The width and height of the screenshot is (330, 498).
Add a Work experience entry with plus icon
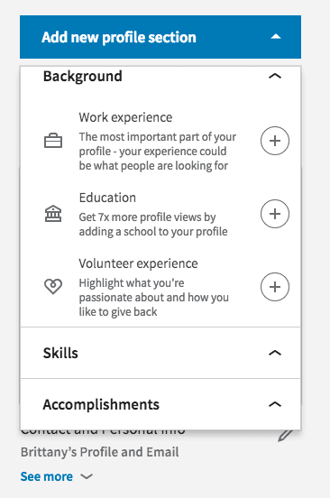[x=275, y=141]
